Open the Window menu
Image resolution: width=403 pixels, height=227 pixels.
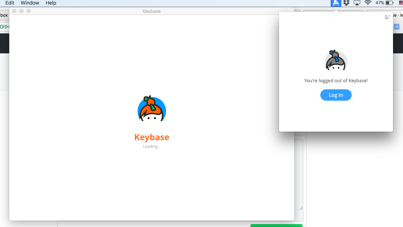click(30, 3)
